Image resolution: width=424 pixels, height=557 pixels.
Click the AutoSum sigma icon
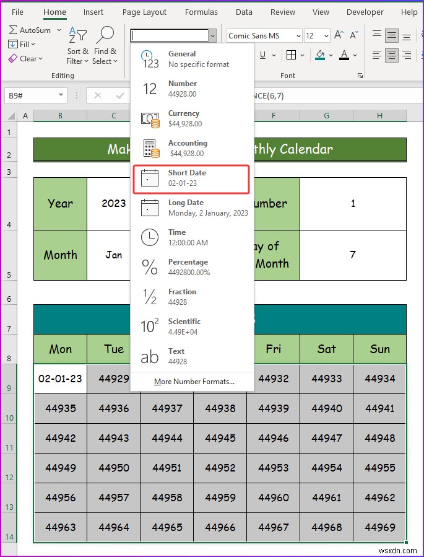click(x=13, y=30)
